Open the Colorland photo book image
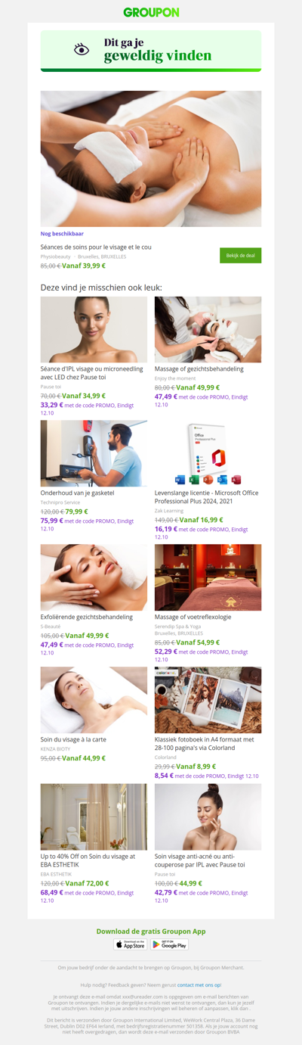 coord(208,700)
